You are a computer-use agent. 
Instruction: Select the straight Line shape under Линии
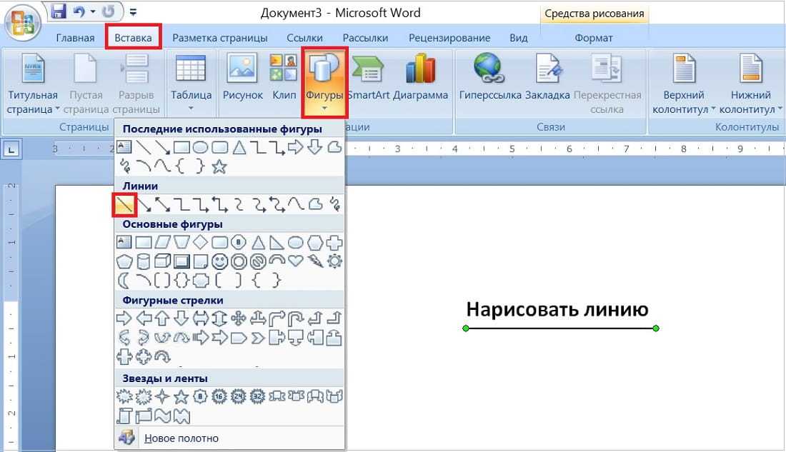point(124,204)
